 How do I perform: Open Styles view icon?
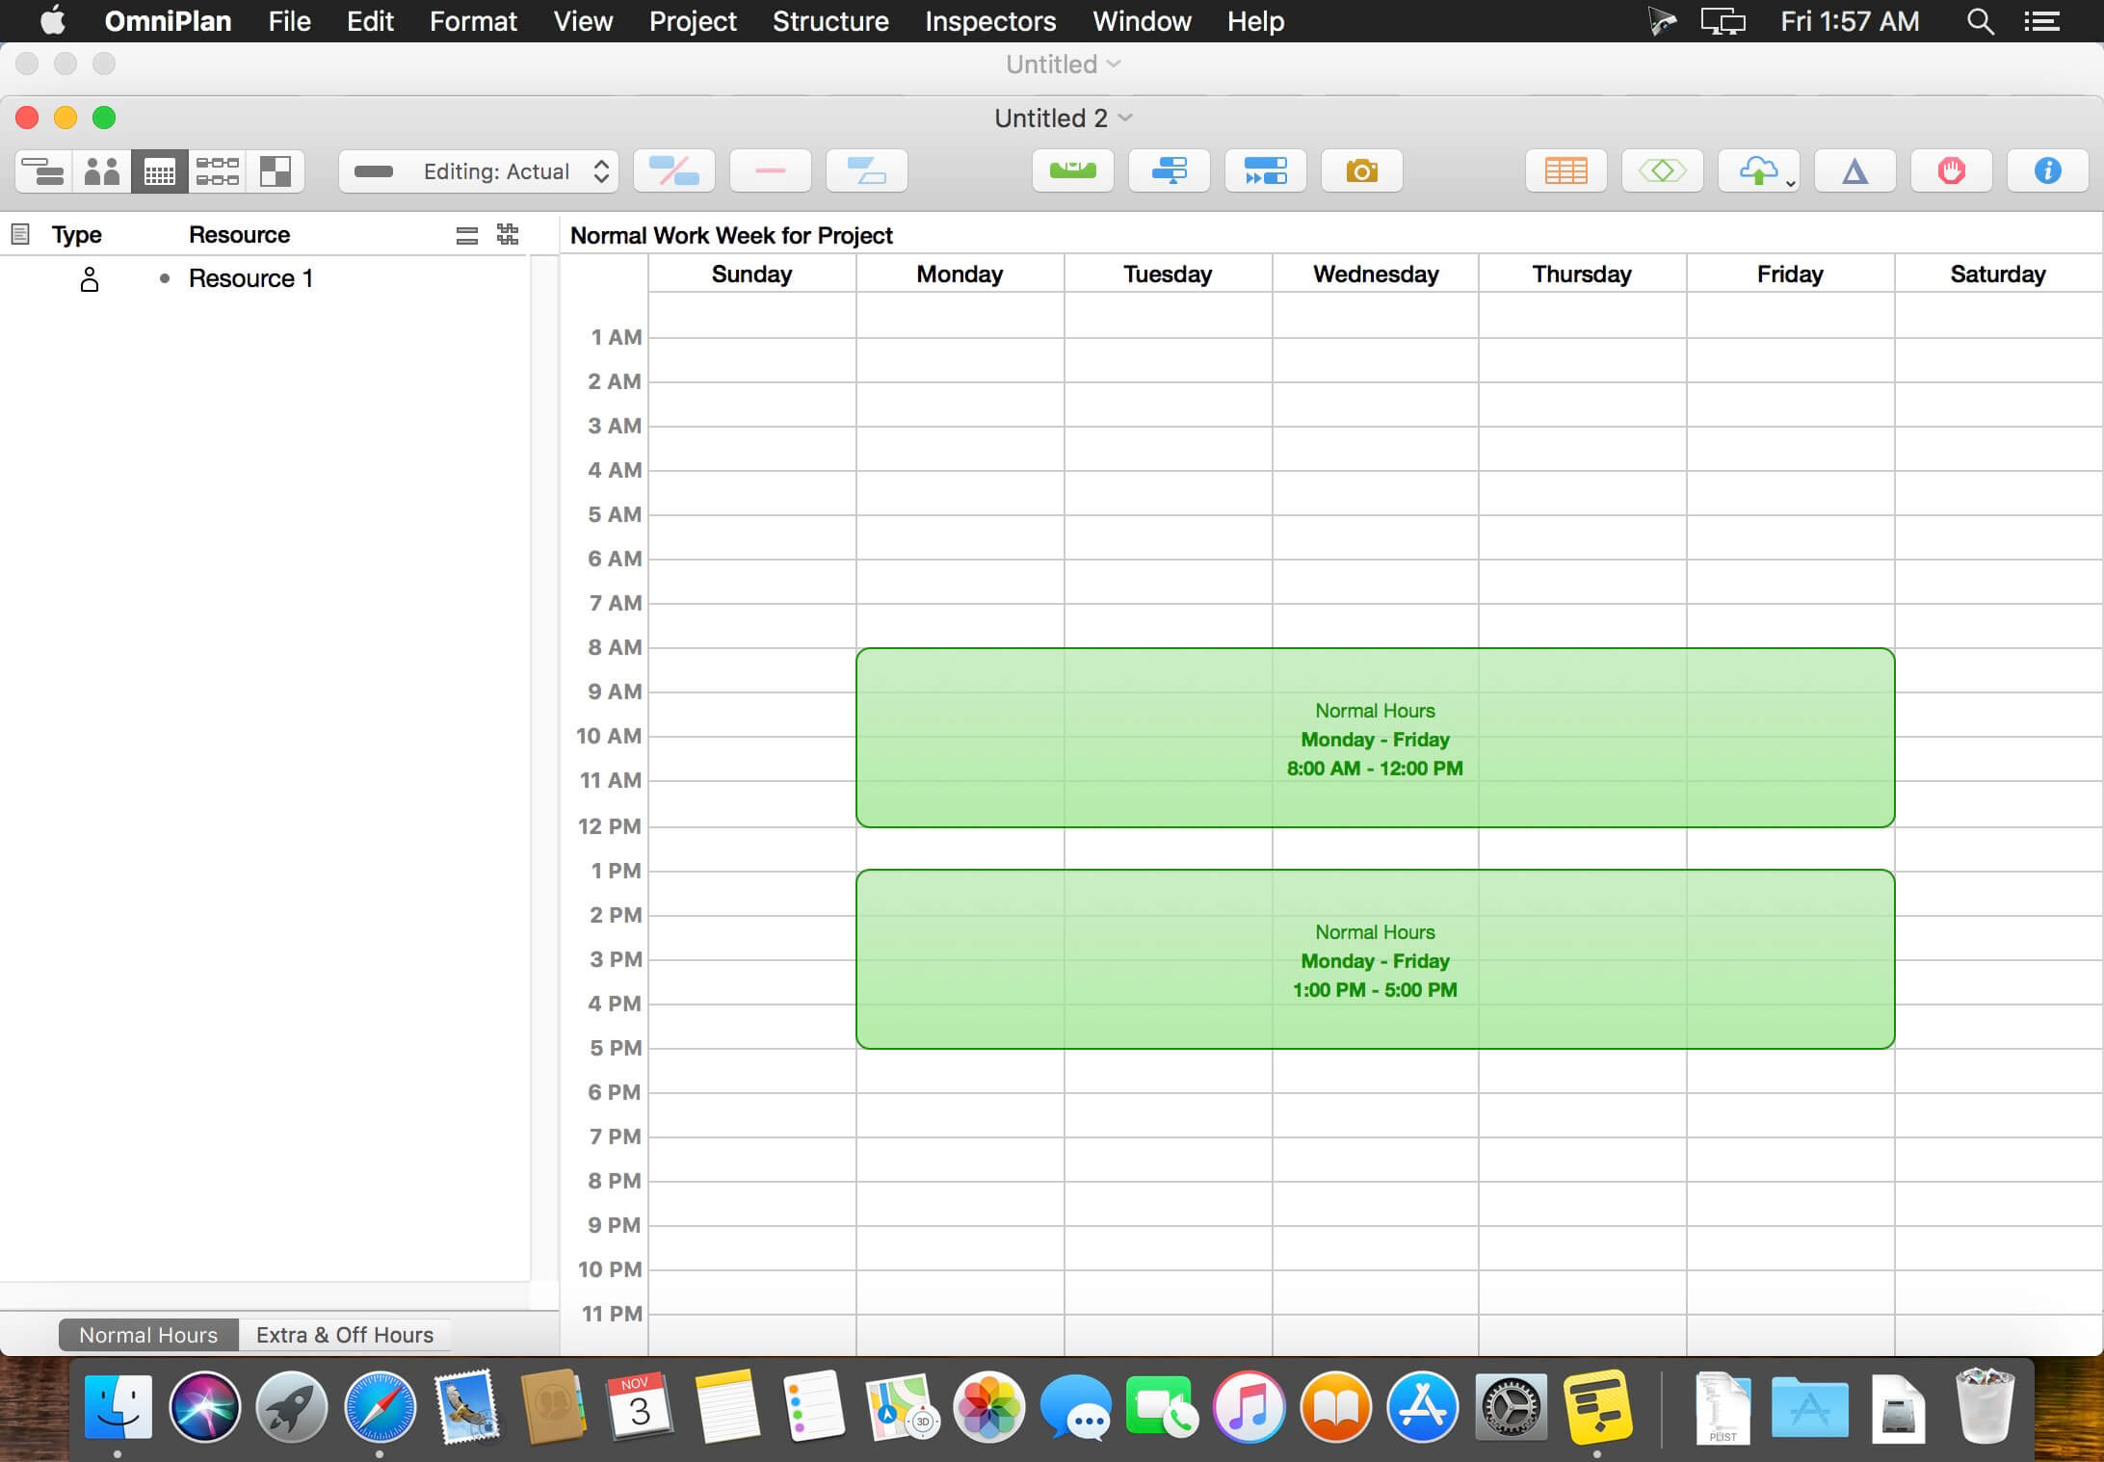pyautogui.click(x=276, y=171)
